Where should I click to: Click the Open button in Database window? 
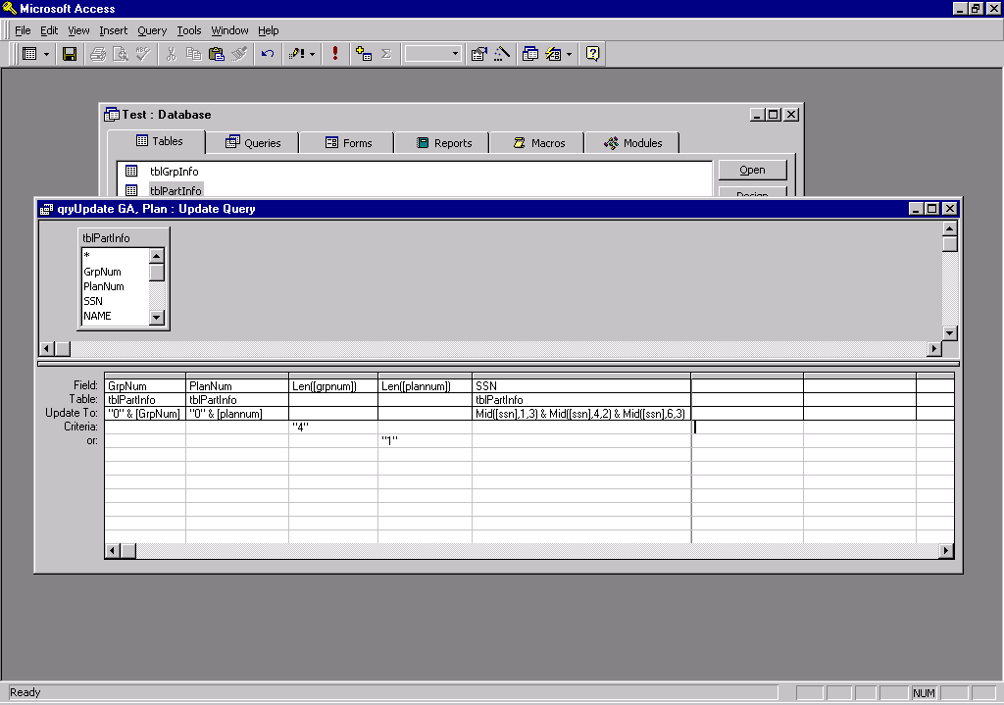pos(752,170)
